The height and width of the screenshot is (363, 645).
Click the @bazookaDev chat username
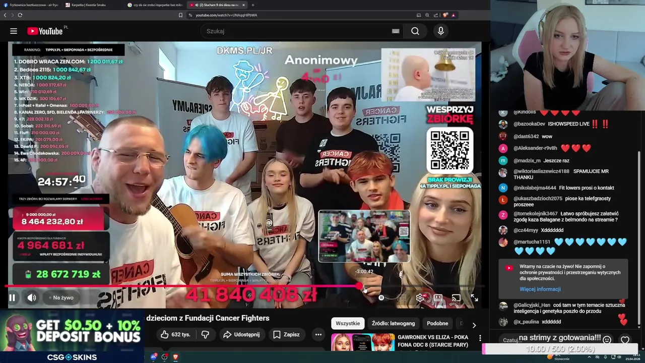click(x=529, y=124)
